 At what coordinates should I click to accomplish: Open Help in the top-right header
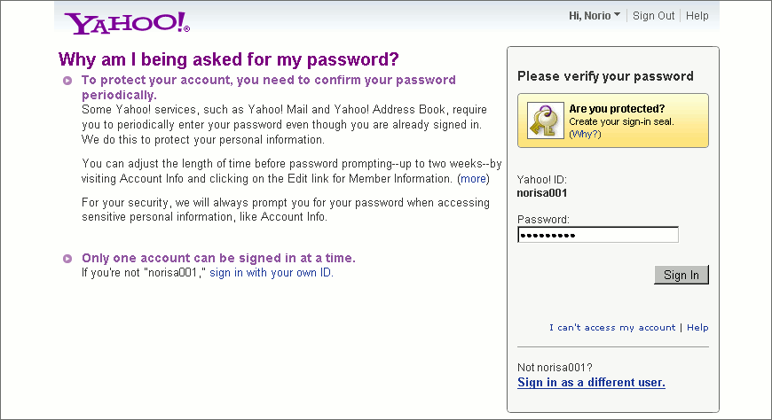[x=697, y=16]
